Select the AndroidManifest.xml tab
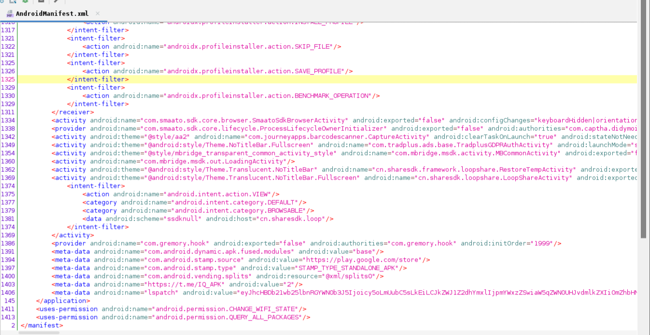Screen dimensions: 650x335 coord(52,14)
